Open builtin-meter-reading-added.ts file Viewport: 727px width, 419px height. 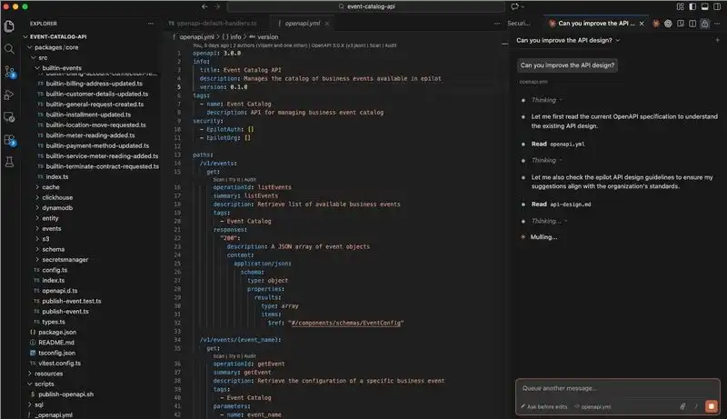(90, 135)
